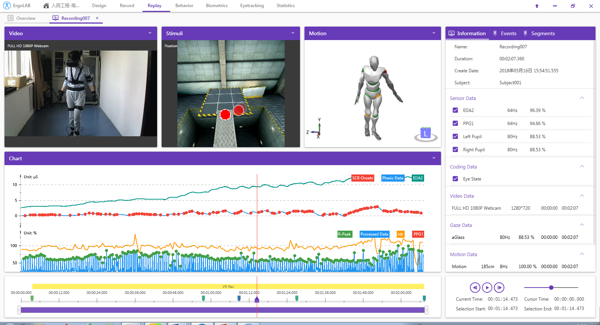Click the ErgoLAB logo icon
Viewport: 600px width, 325px height.
(7, 6)
